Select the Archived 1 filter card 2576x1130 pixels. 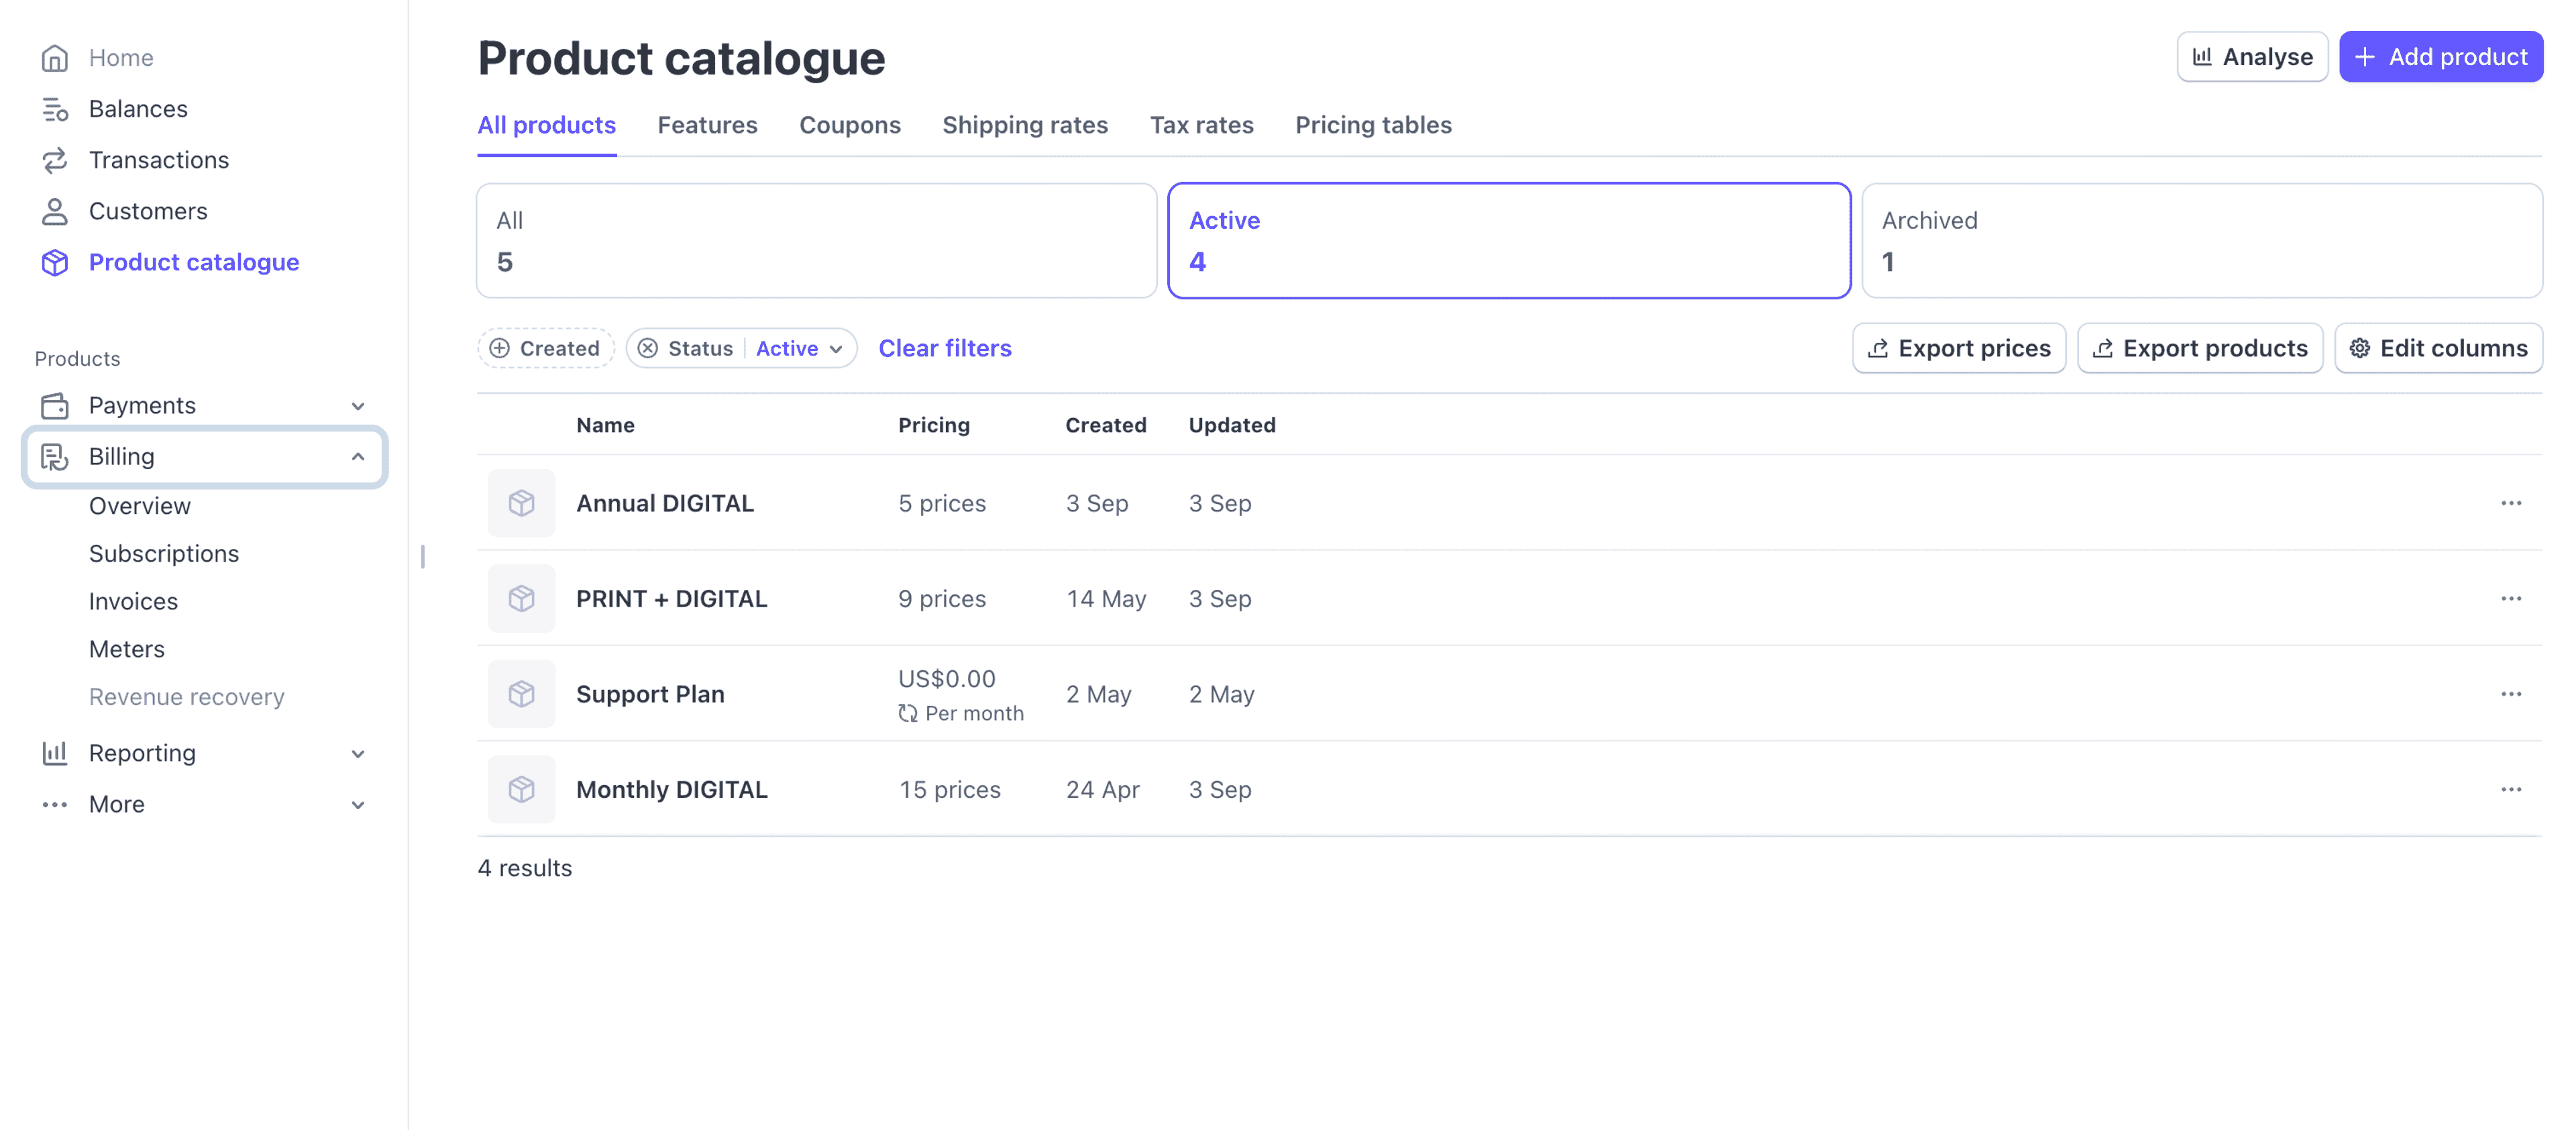pyautogui.click(x=2202, y=240)
